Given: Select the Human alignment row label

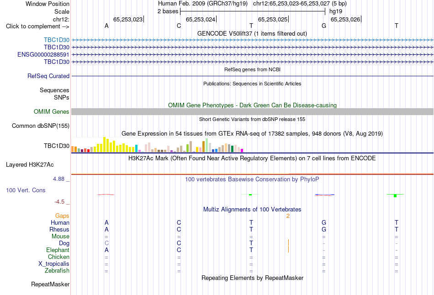Looking at the screenshot, I should click(x=60, y=222).
